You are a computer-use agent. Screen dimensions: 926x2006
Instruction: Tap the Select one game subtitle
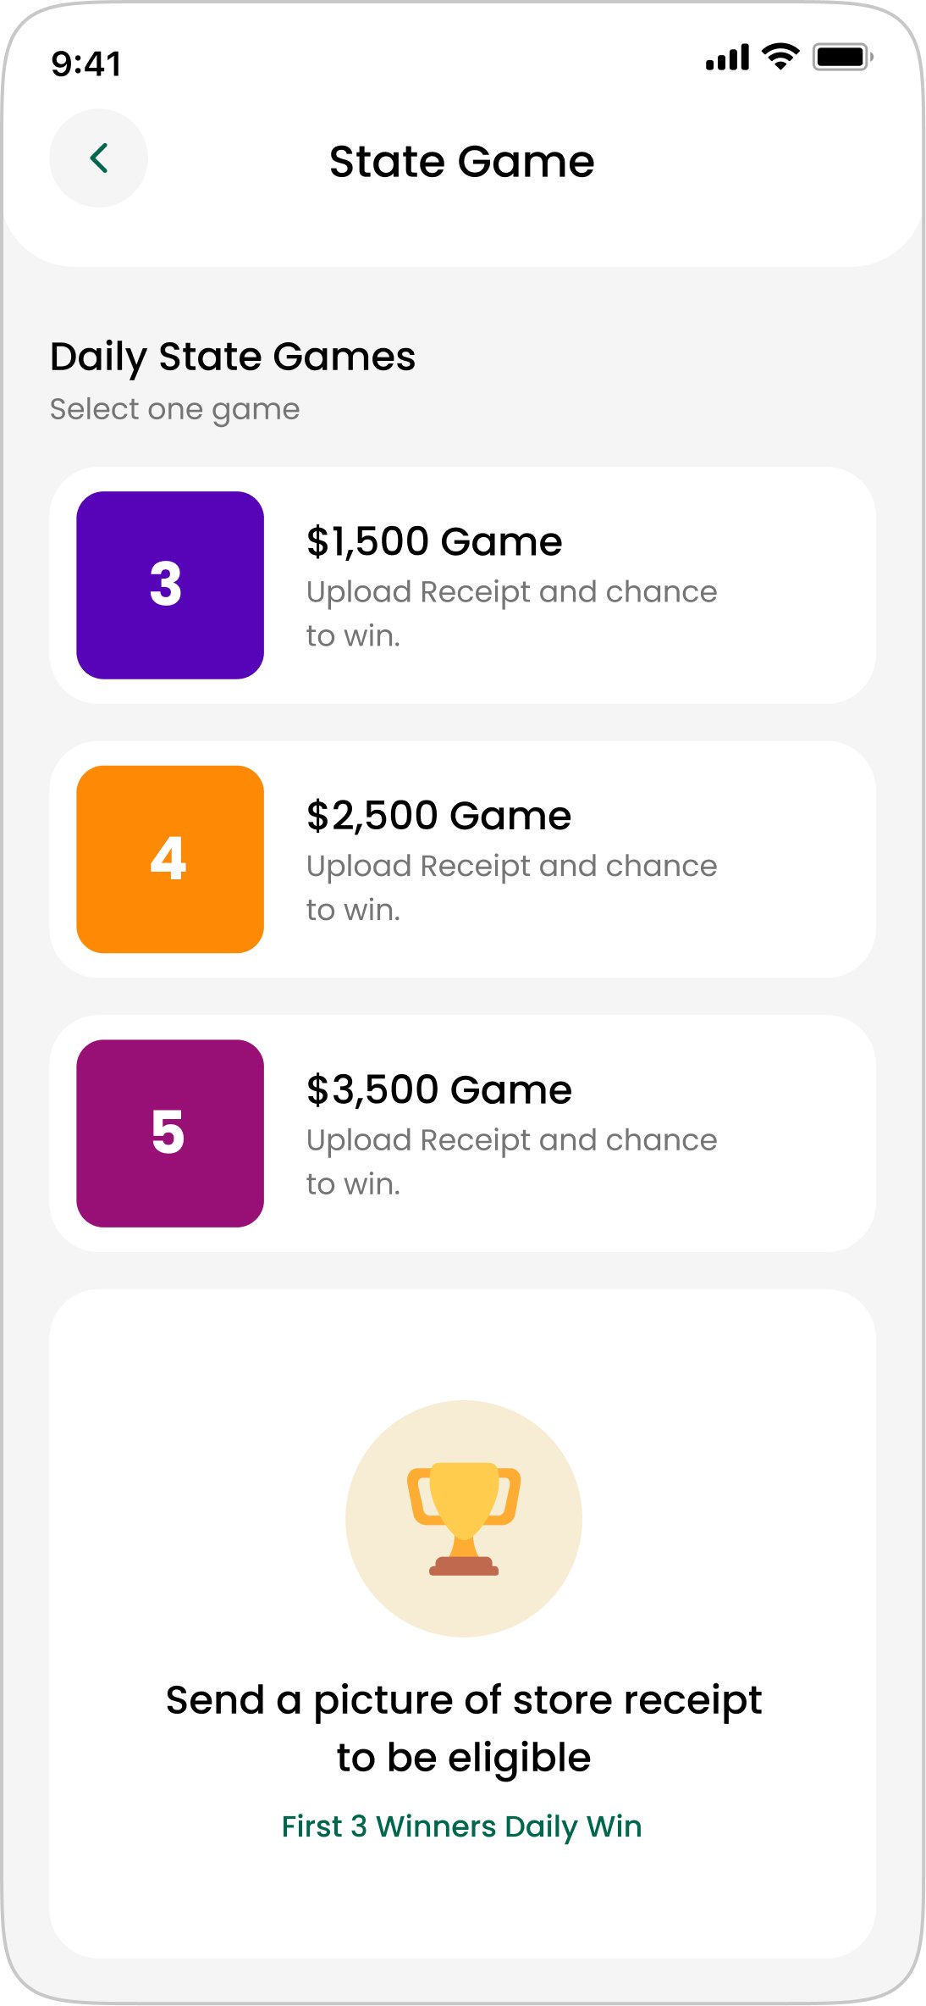[x=174, y=410]
